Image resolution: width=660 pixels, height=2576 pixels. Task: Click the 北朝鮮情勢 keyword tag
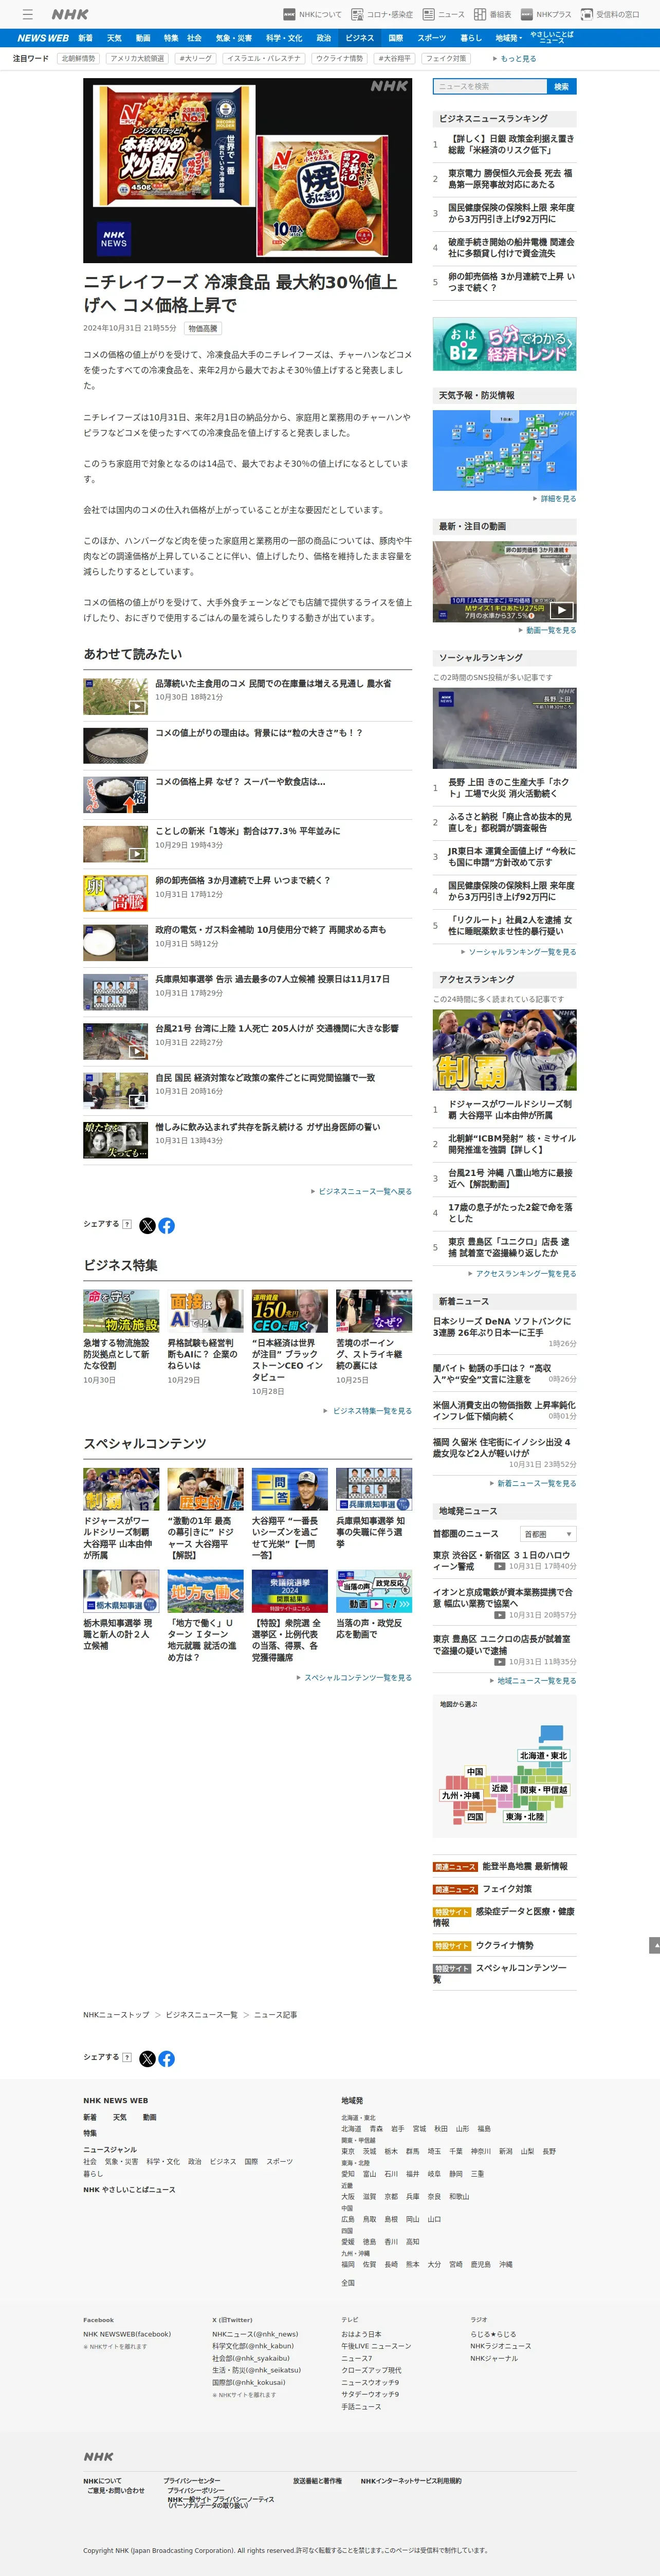click(x=78, y=59)
